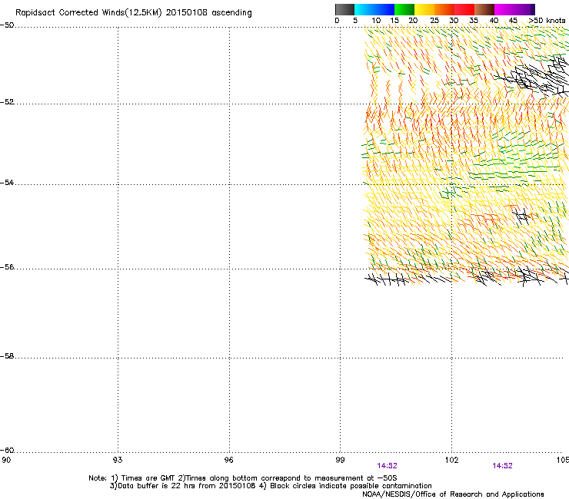Click the '-56' latitude axis label

coord(7,267)
